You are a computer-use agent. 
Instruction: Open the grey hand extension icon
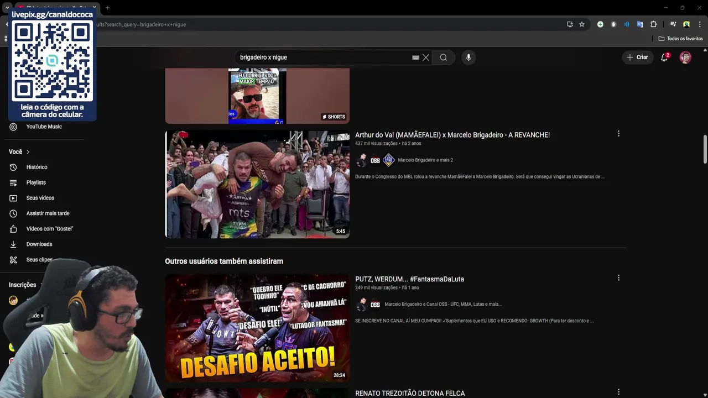click(x=613, y=24)
